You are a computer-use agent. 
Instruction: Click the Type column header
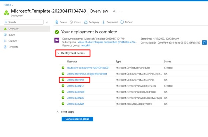click(x=118, y=62)
